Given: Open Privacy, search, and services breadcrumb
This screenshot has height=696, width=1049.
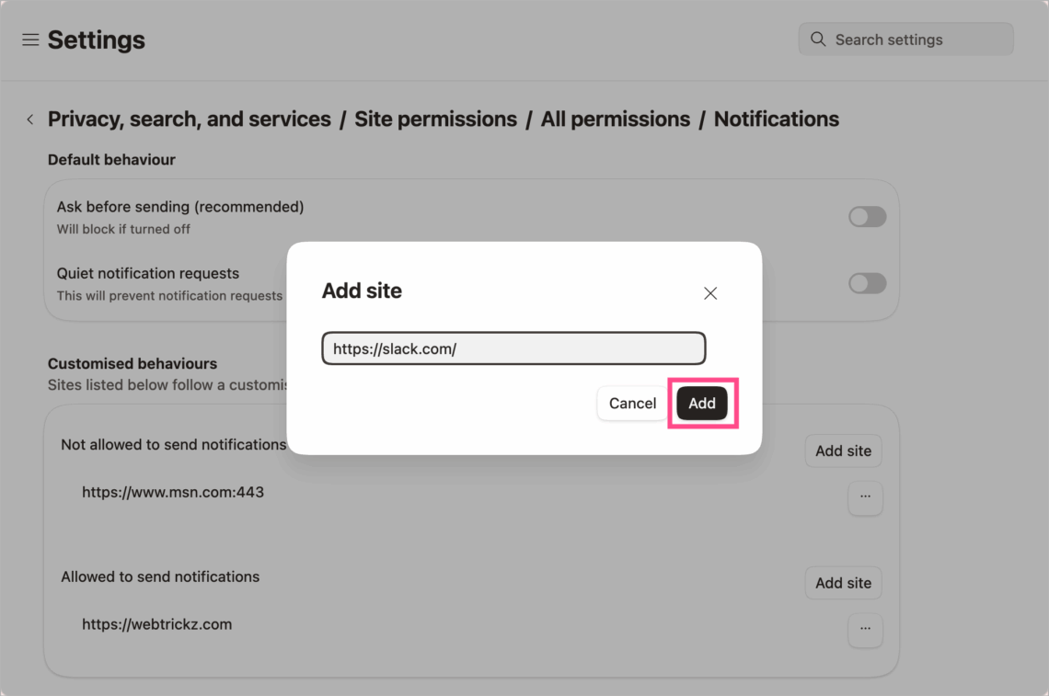Looking at the screenshot, I should click(x=190, y=119).
